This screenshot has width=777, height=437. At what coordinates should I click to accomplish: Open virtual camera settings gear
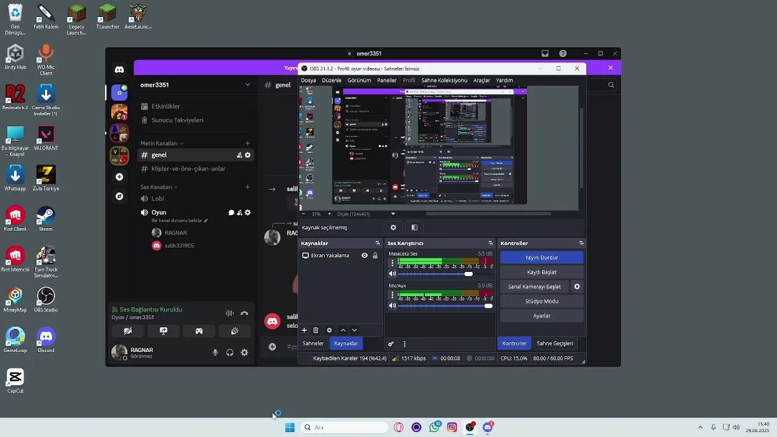coord(577,286)
